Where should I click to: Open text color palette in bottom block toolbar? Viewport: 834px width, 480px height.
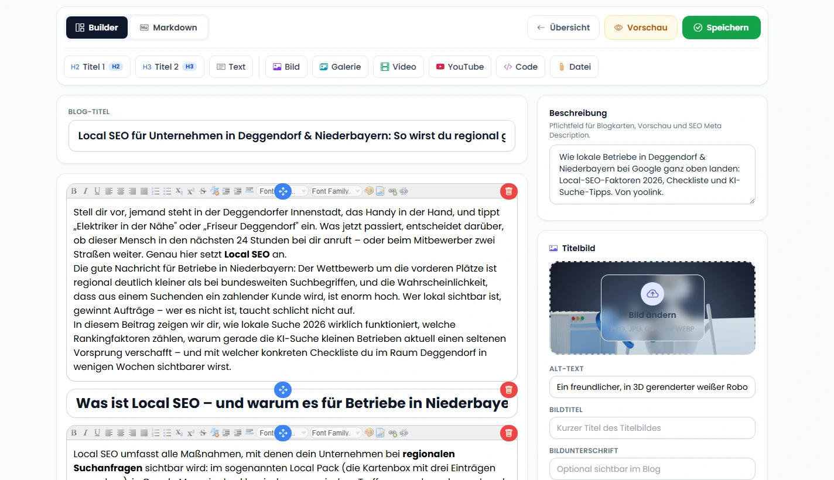coord(368,433)
